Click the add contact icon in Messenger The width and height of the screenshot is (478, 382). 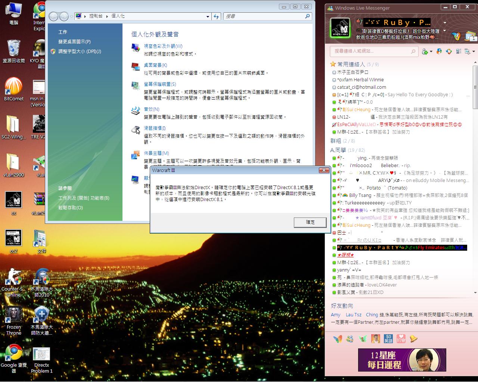pos(425,51)
